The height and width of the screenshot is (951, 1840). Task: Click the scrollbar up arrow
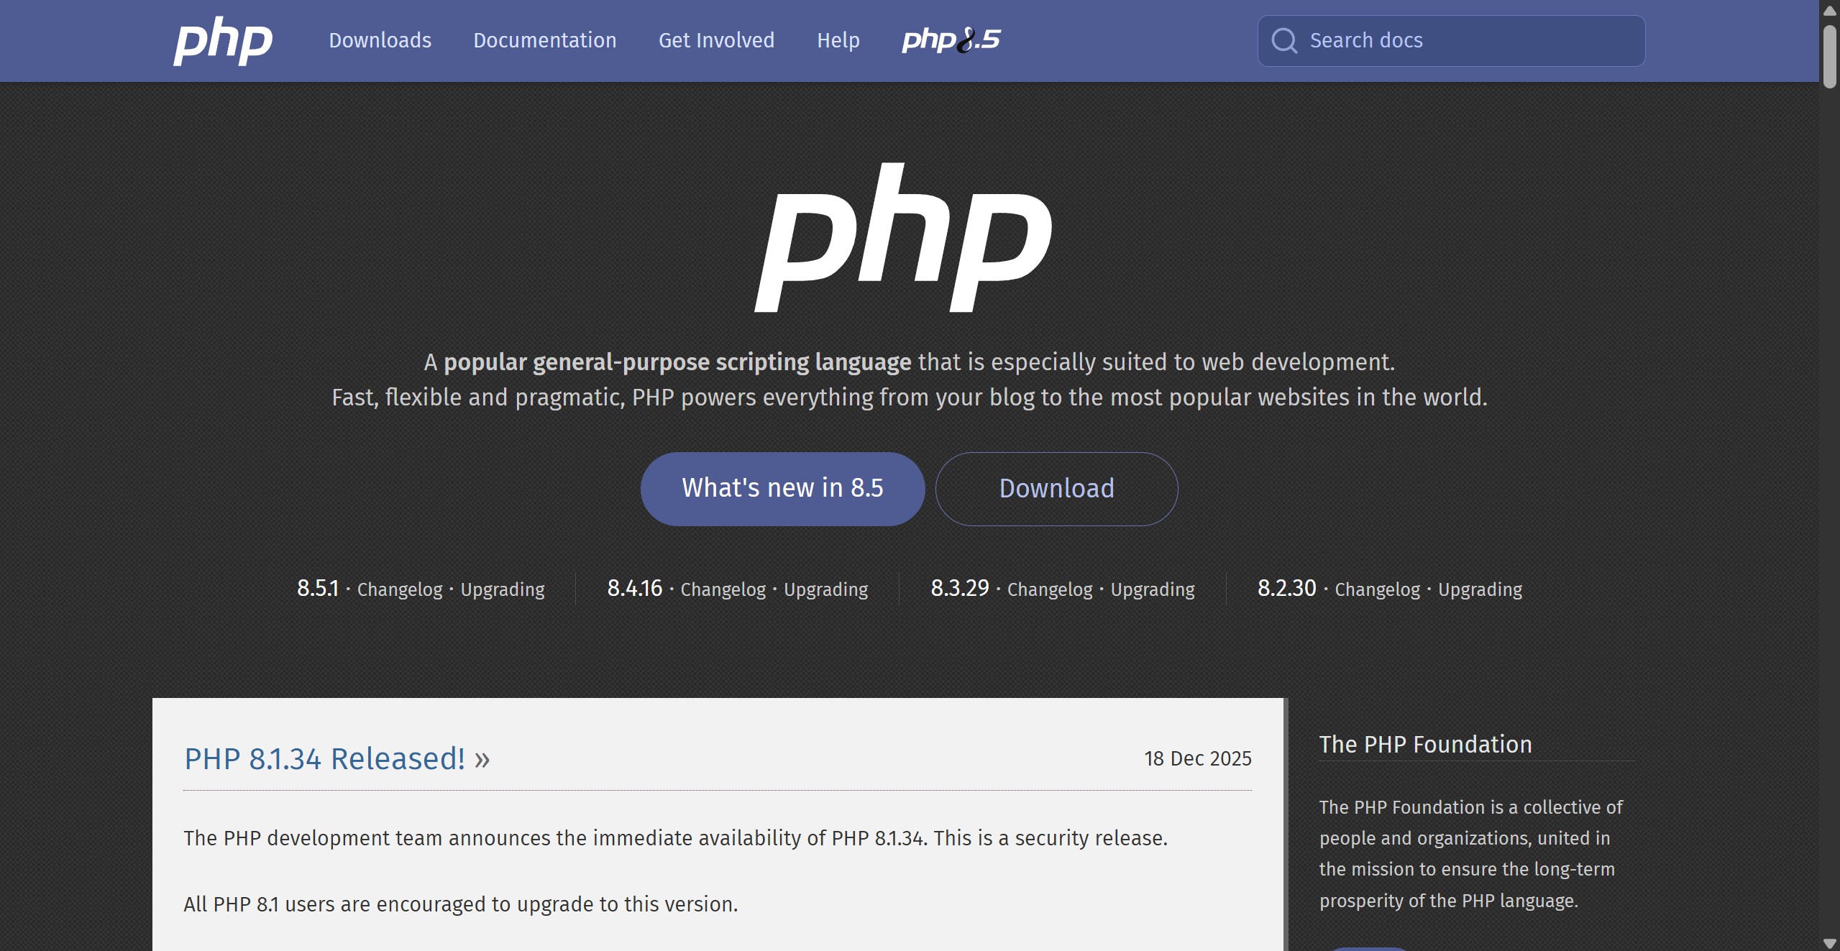pos(1828,9)
